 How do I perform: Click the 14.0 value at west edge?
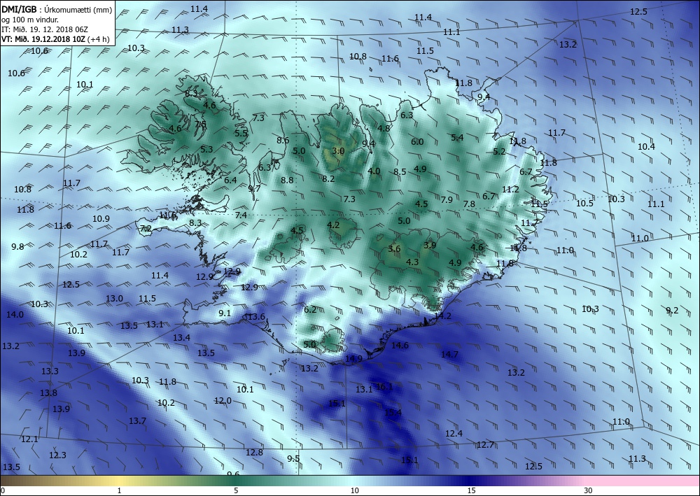pos(15,315)
